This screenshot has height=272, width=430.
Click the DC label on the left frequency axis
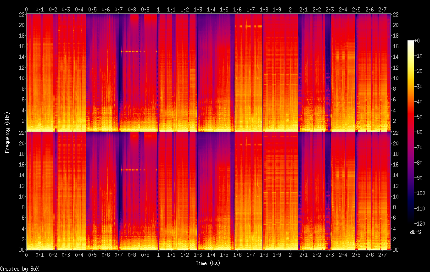(20, 250)
